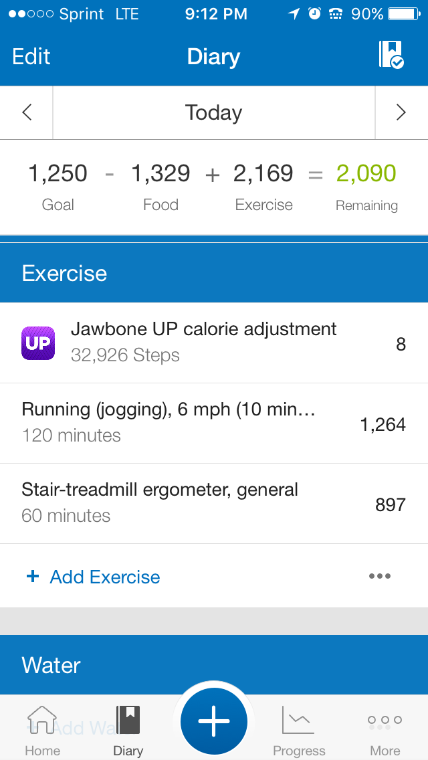Open the Jawbone UP app icon entry

tap(38, 343)
